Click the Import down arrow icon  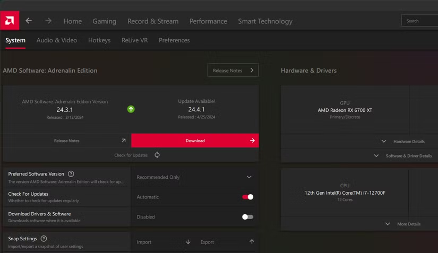click(188, 242)
